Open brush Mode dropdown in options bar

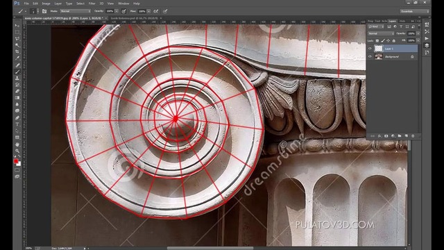pyautogui.click(x=75, y=11)
